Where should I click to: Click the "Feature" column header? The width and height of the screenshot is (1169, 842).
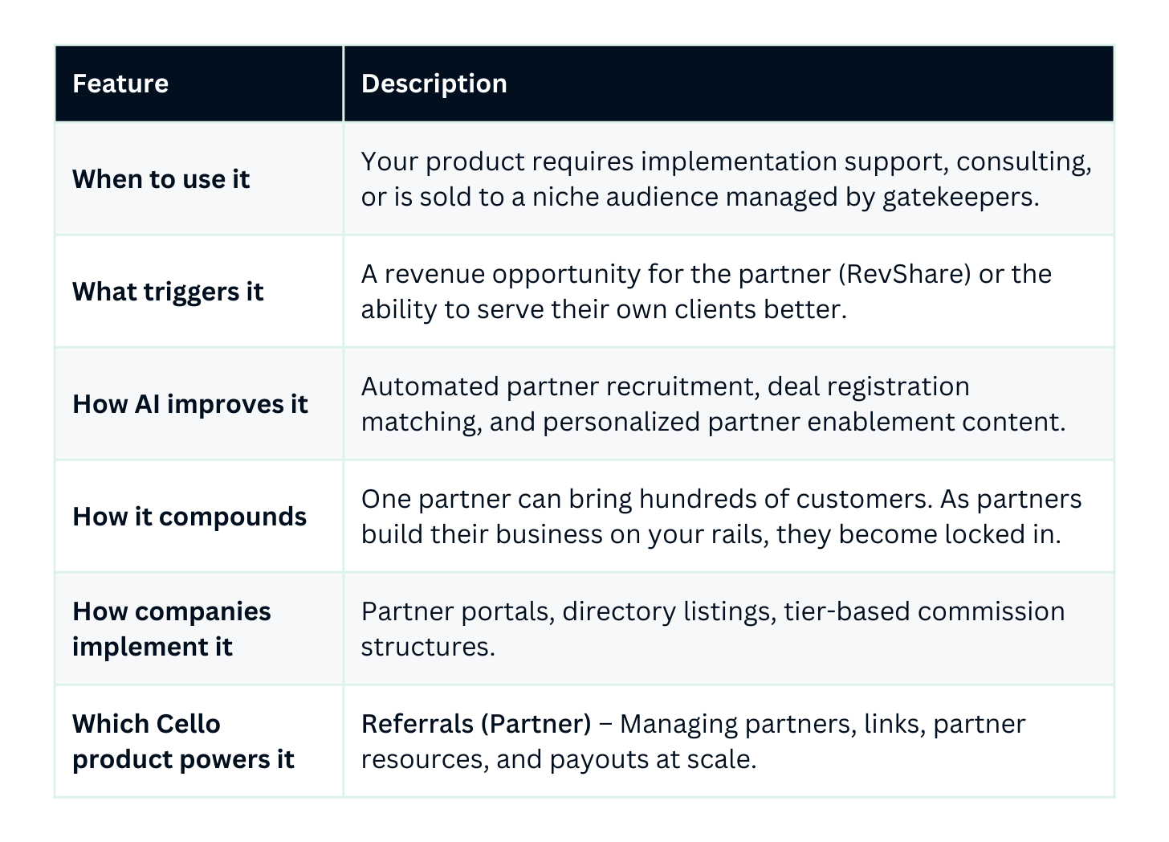click(x=120, y=84)
